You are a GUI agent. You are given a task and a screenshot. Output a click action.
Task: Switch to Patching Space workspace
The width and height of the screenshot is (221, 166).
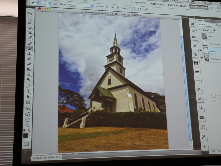click(177, 6)
